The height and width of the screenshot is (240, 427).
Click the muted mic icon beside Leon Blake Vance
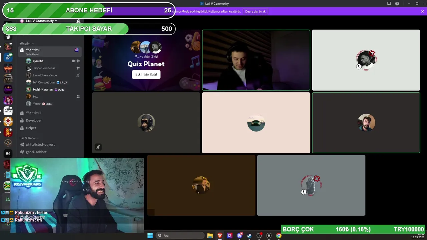(78, 75)
